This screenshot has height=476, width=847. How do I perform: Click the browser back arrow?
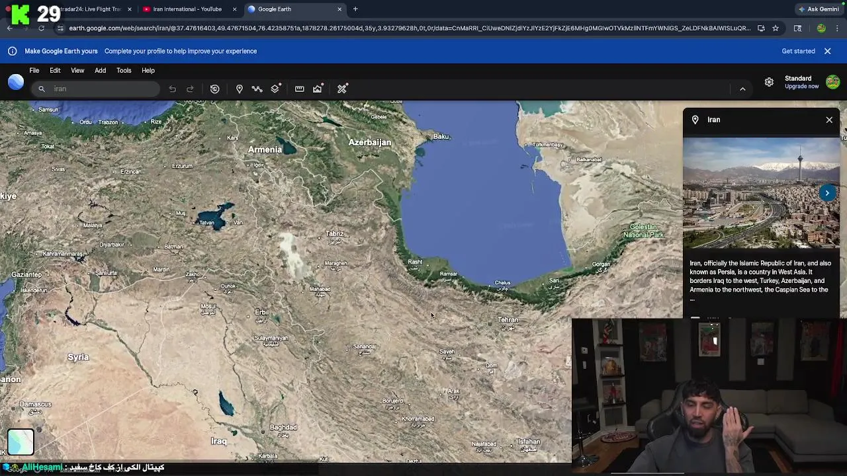tap(9, 28)
